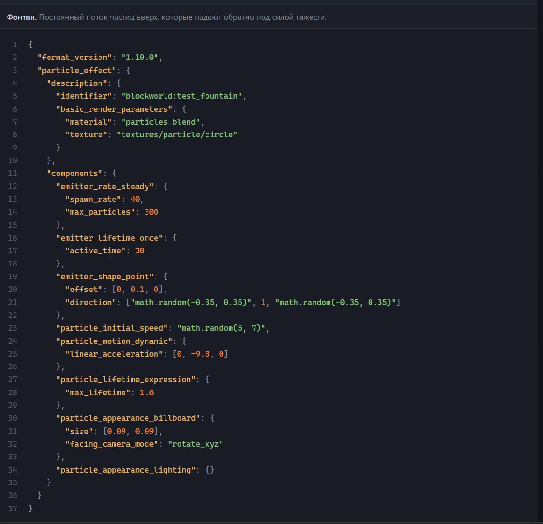Click the "particle_effect" key
543x524 pixels.
[77, 70]
